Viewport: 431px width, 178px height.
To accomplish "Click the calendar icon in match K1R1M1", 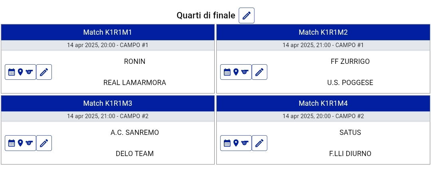I will (x=12, y=72).
